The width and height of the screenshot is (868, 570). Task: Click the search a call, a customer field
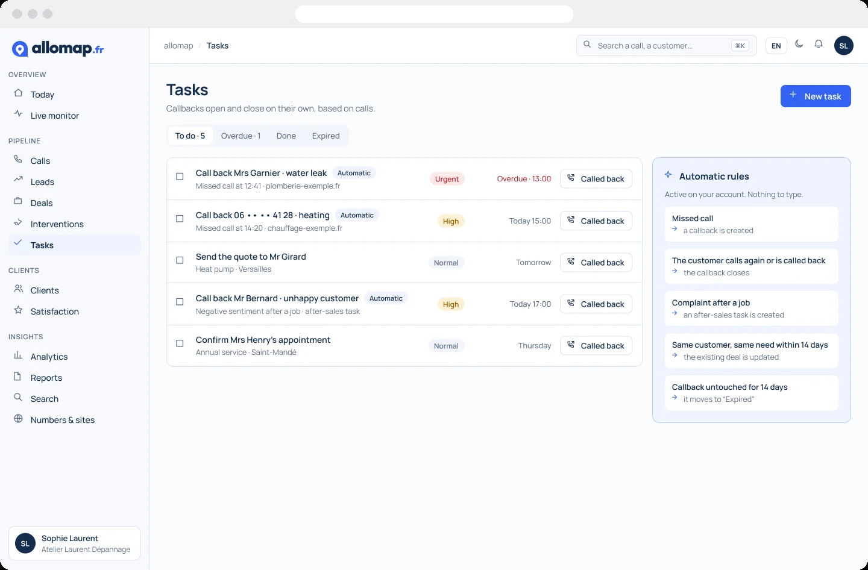666,46
